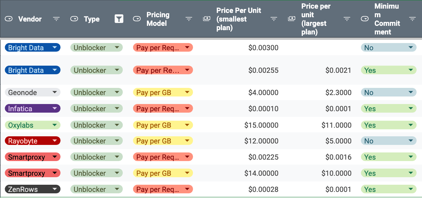422x198 pixels.
Task: Click the Type column dropdown-type icon
Action: pos(74,19)
